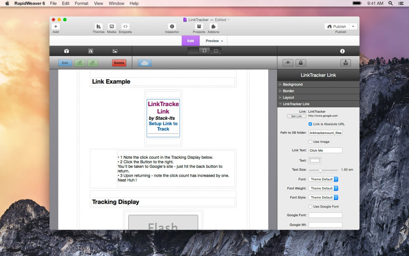Click the info icon above the settings panel
Viewport: 409px width, 256px height.
pos(343,51)
